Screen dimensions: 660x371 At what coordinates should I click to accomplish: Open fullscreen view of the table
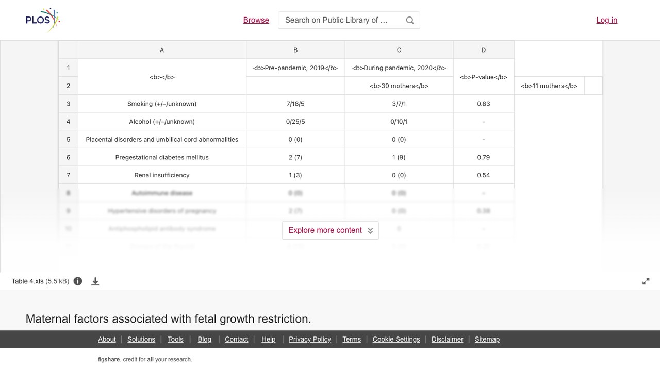click(x=646, y=281)
